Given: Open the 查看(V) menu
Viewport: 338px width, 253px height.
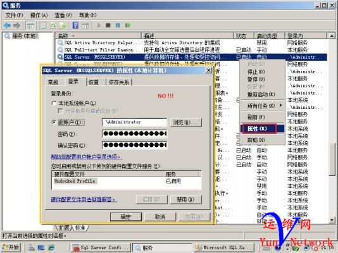Looking at the screenshot, I should click(x=63, y=15).
